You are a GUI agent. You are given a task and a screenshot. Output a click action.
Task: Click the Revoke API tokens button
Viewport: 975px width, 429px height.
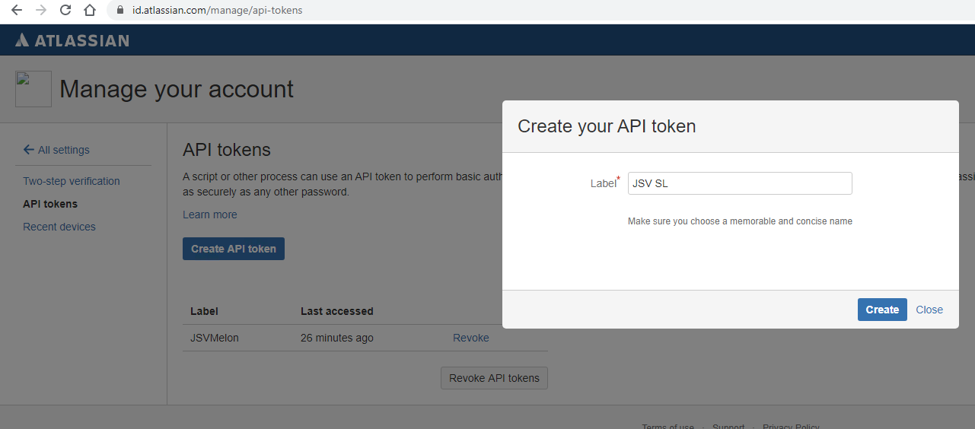coord(494,378)
